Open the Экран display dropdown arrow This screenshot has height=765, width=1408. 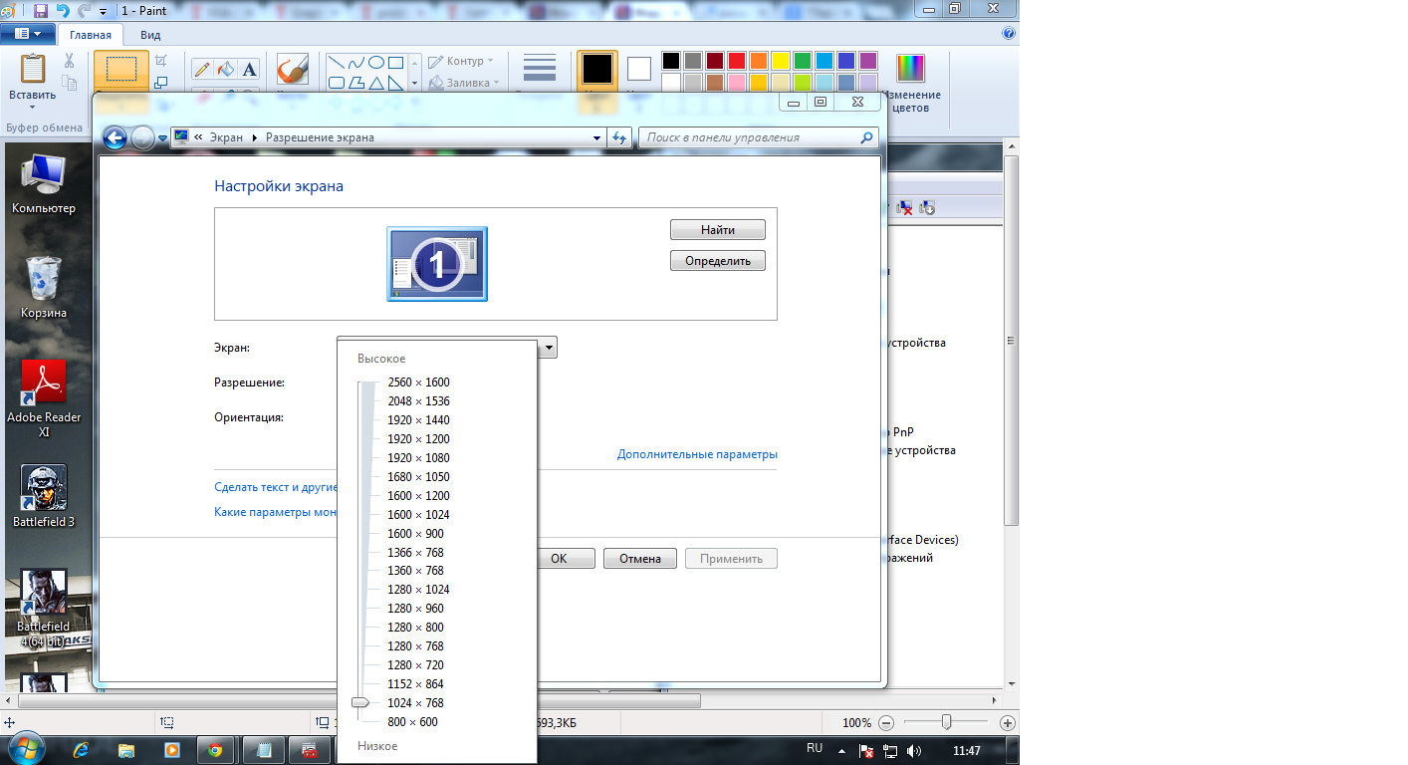coord(549,348)
